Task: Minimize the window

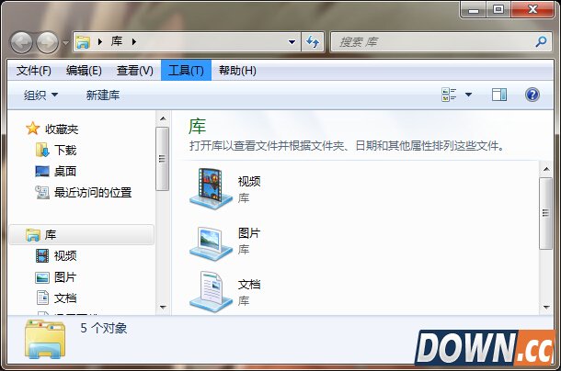Action: click(x=474, y=10)
